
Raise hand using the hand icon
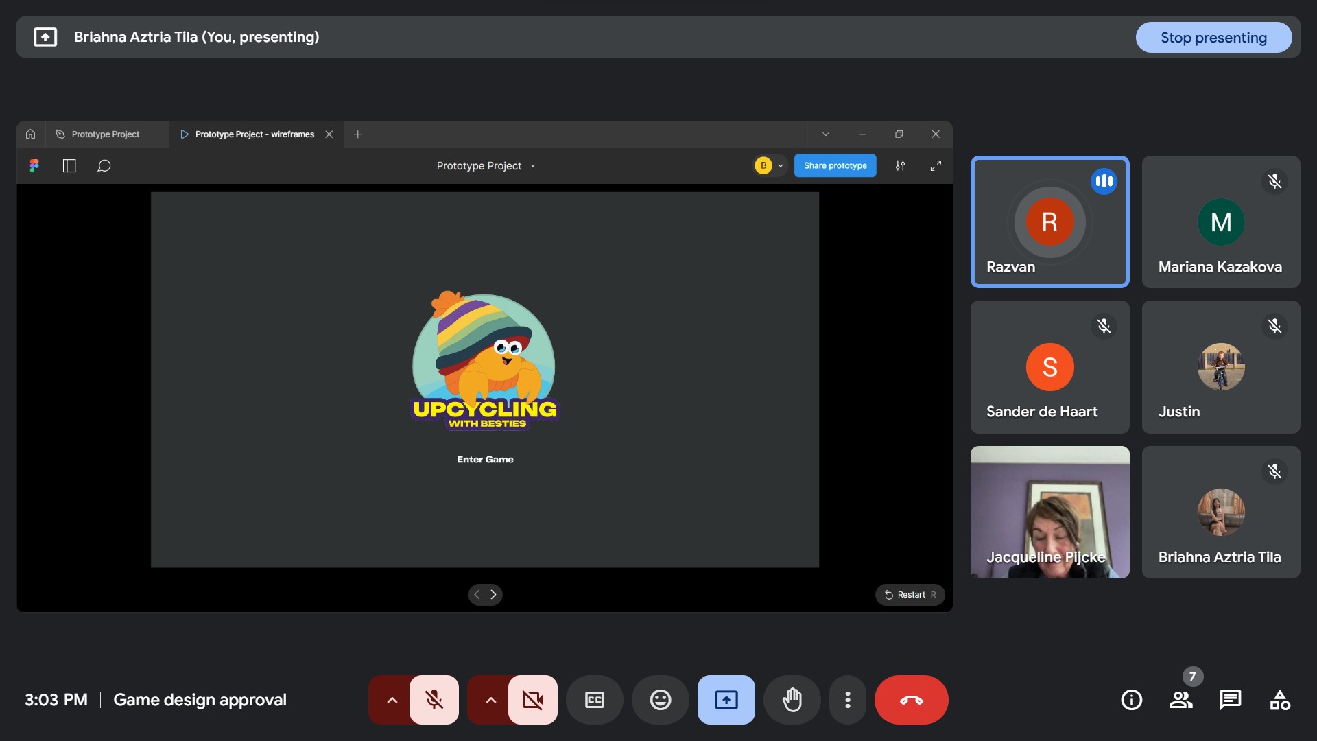(792, 700)
